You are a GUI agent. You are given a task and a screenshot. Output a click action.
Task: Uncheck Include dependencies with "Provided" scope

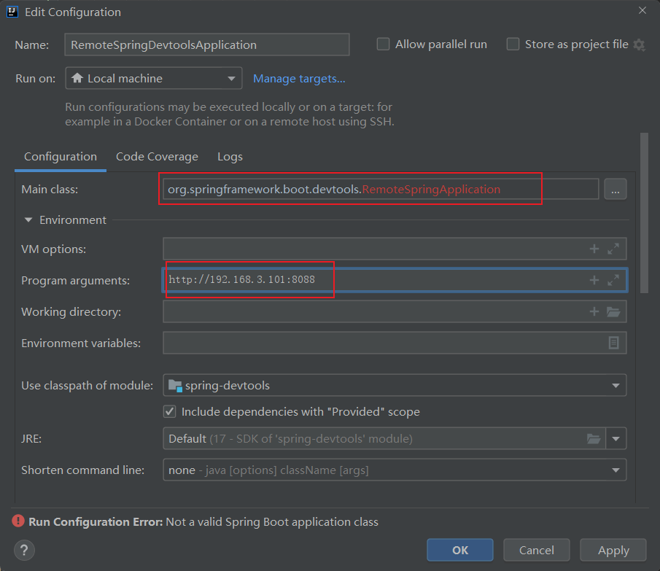point(170,411)
